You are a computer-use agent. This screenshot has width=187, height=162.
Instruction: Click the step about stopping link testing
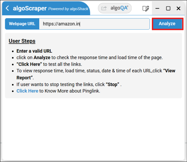click(69, 85)
